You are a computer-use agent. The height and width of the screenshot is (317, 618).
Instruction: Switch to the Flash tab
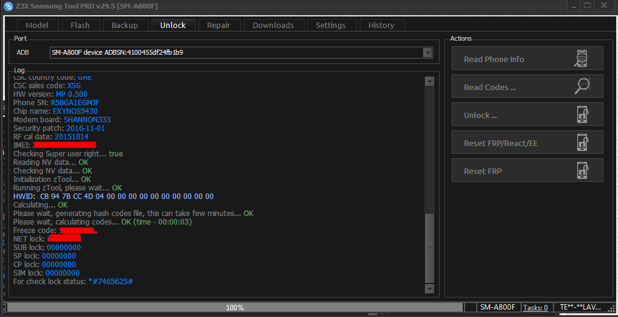coord(80,25)
